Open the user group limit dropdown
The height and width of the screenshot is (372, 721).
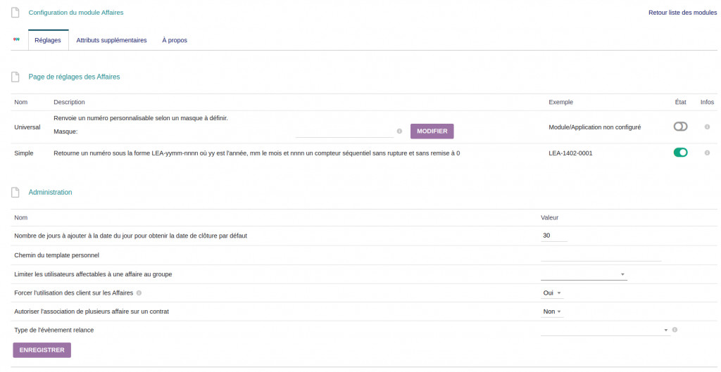tap(584, 274)
